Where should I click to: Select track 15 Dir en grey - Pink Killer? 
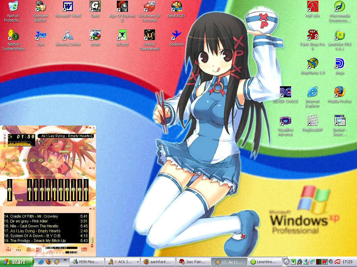tap(46, 221)
